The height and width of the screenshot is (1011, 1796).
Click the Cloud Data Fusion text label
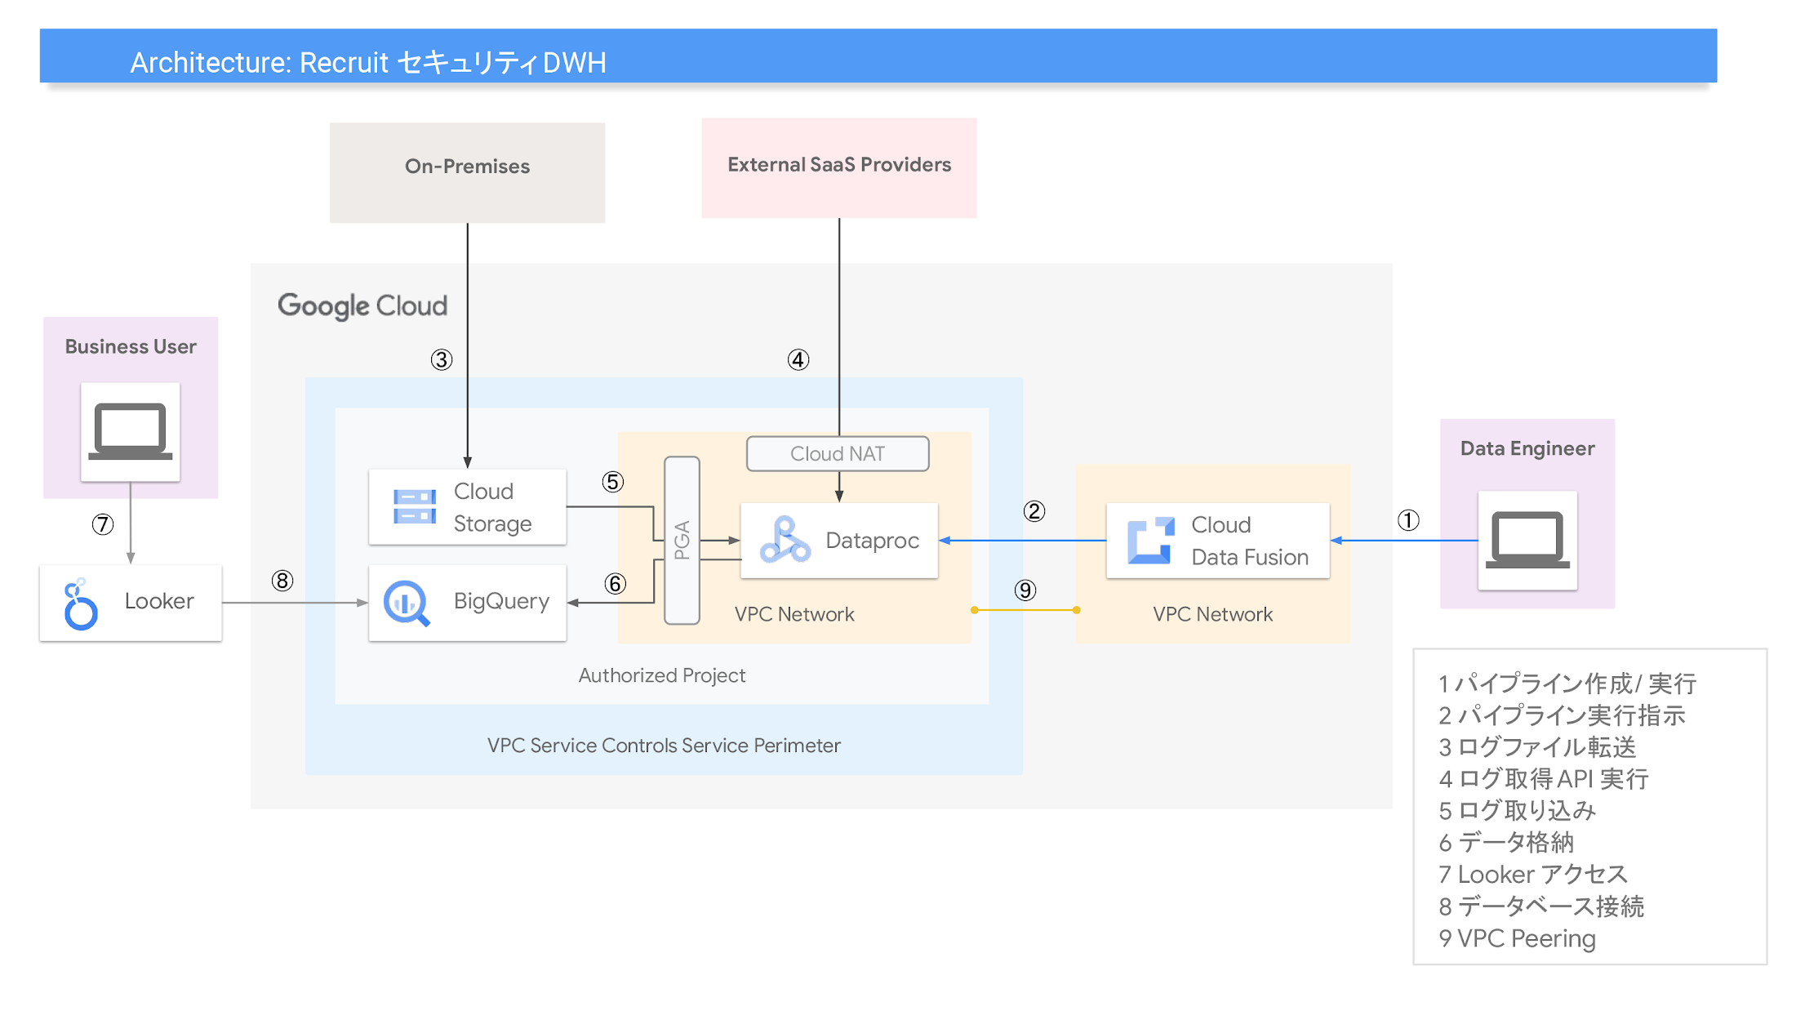1250,541
